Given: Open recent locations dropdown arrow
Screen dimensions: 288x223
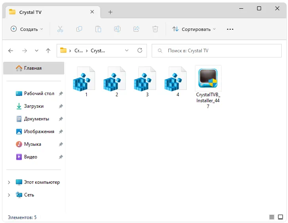Looking at the screenshot, I should (x=36, y=51).
